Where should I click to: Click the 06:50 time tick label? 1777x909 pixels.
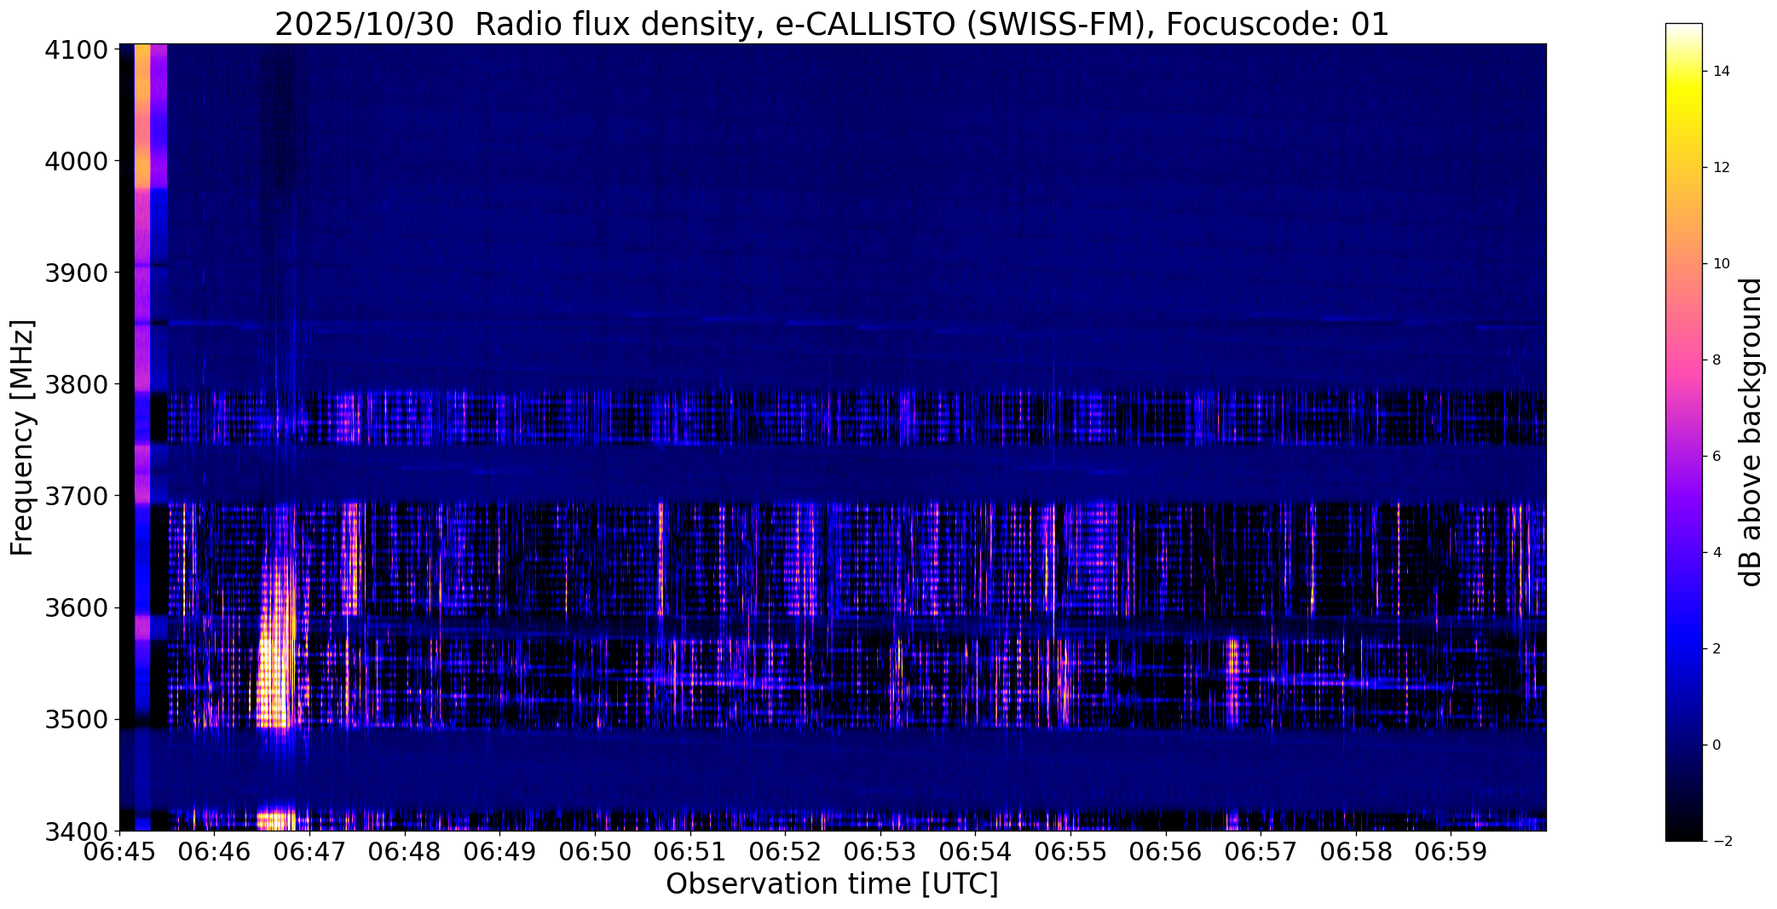click(x=595, y=851)
